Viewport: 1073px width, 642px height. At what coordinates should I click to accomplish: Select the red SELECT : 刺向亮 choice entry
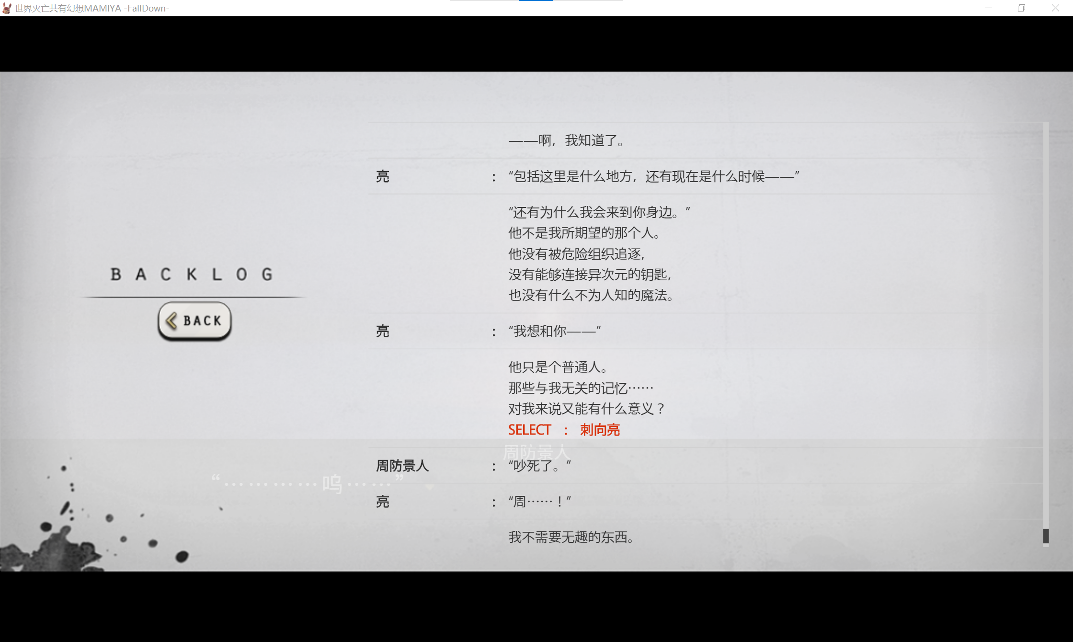pos(565,430)
